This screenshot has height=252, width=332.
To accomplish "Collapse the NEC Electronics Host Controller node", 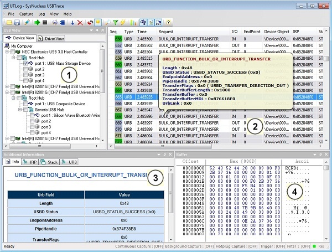I will point(7,52).
